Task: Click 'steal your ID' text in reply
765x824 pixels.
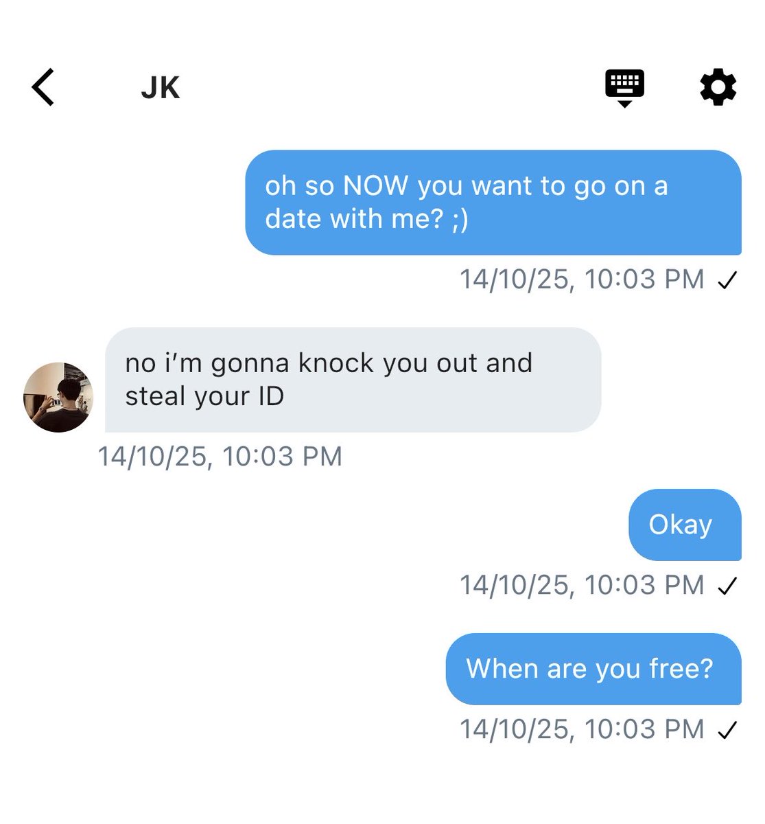Action: pos(204,396)
